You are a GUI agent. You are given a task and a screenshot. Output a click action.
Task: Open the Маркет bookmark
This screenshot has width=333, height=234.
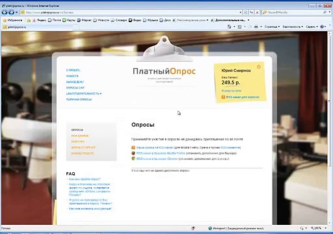(x=85, y=20)
